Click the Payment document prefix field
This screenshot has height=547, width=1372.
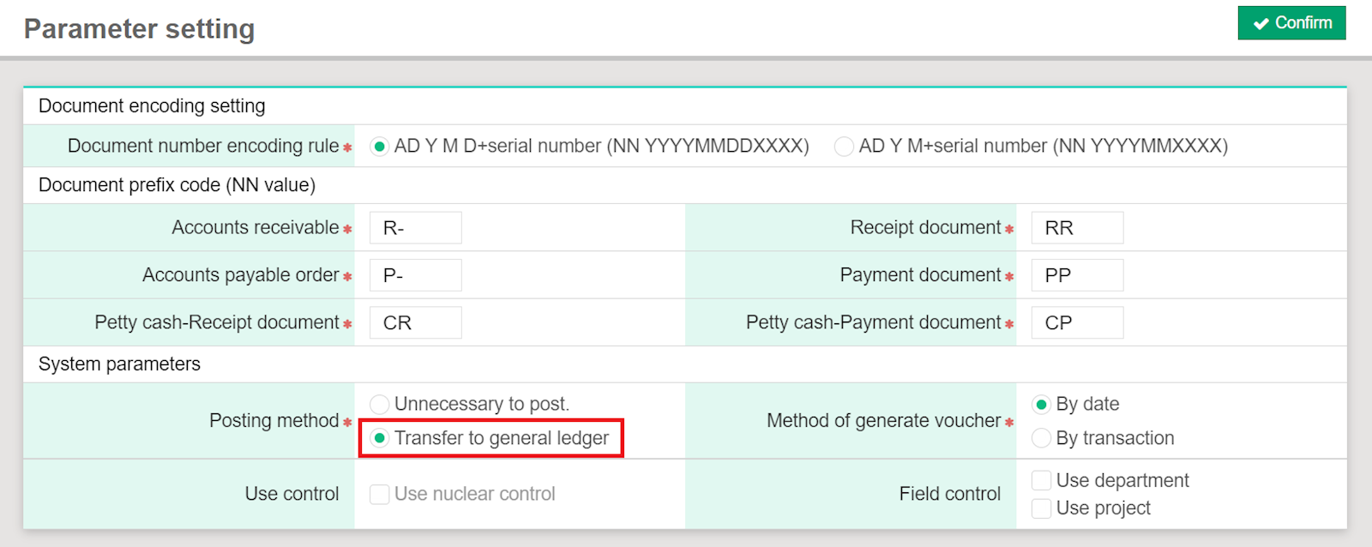[x=1077, y=275]
